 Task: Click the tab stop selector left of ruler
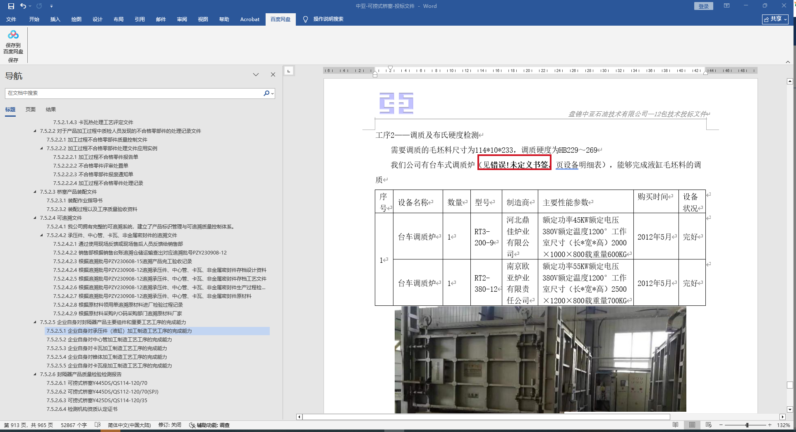click(x=289, y=71)
